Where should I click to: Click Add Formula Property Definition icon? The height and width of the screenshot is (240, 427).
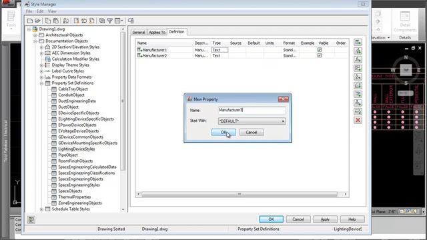[x=358, y=59]
